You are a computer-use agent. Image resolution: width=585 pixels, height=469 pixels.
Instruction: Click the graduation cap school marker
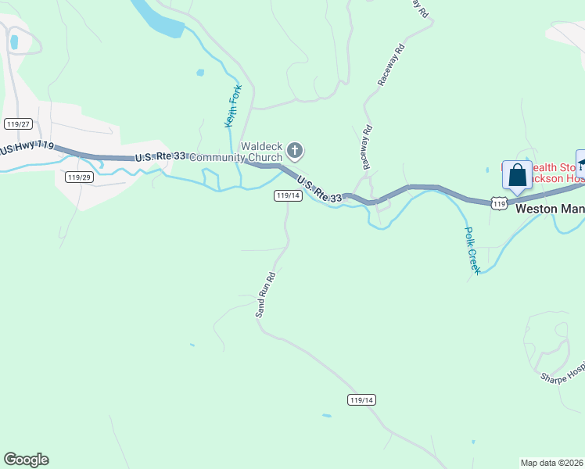581,163
